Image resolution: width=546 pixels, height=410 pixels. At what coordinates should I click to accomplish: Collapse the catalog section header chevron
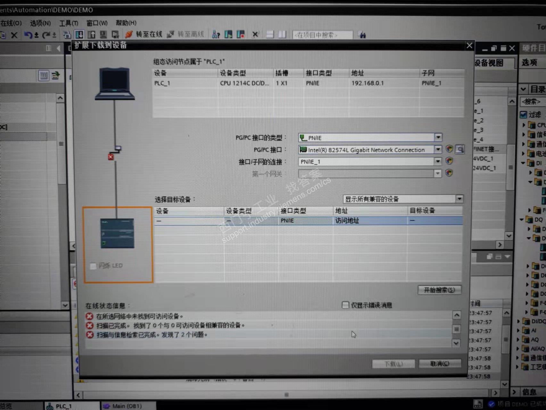[x=523, y=89]
